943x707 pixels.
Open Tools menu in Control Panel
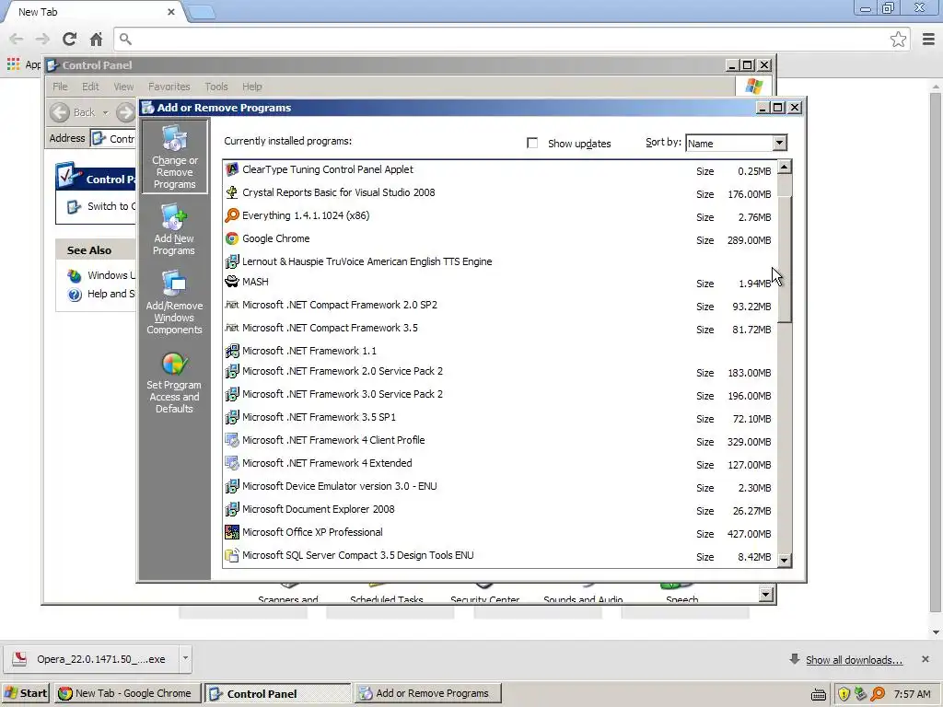point(215,87)
